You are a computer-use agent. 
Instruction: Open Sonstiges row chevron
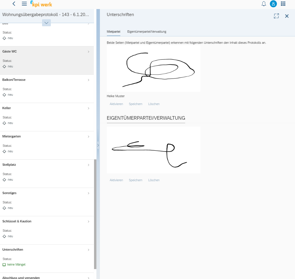pyautogui.click(x=88, y=193)
